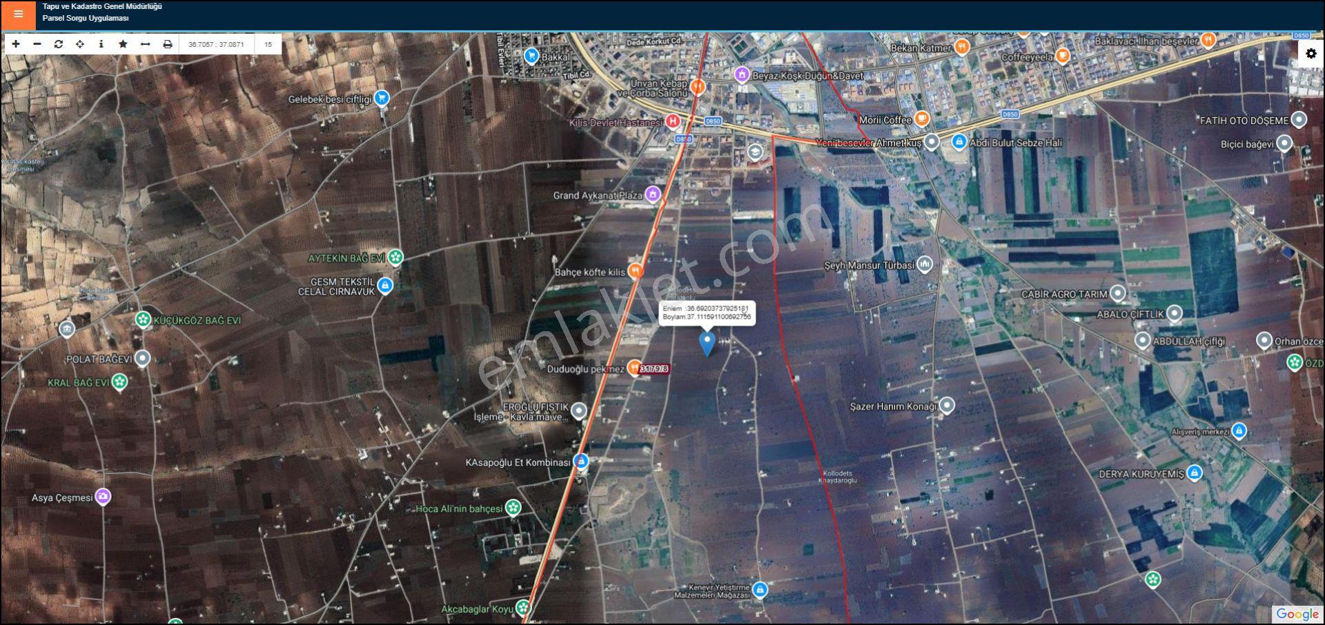Click the Parsel Sorgu Uygulaması title
The height and width of the screenshot is (625, 1325).
point(86,19)
